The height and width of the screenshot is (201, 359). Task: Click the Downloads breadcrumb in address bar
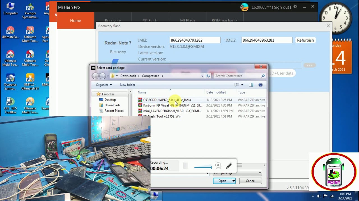128,76
